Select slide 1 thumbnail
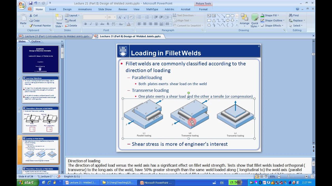Screen dimensions: 332x186 [40, 59]
